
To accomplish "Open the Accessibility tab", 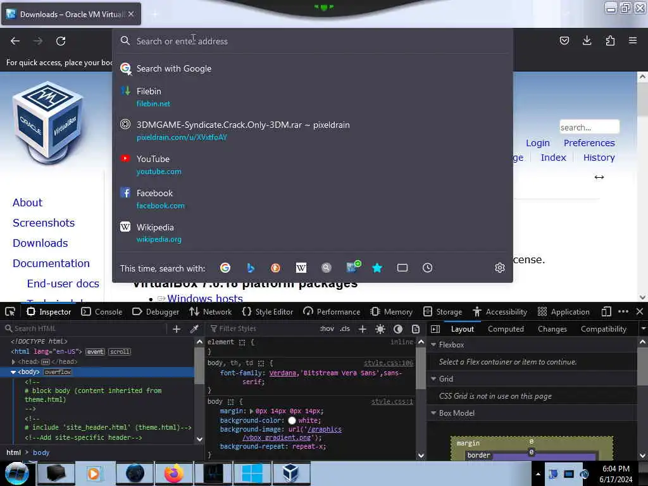I will click(x=500, y=311).
